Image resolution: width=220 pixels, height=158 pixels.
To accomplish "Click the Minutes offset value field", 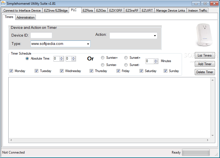I will [150, 61].
